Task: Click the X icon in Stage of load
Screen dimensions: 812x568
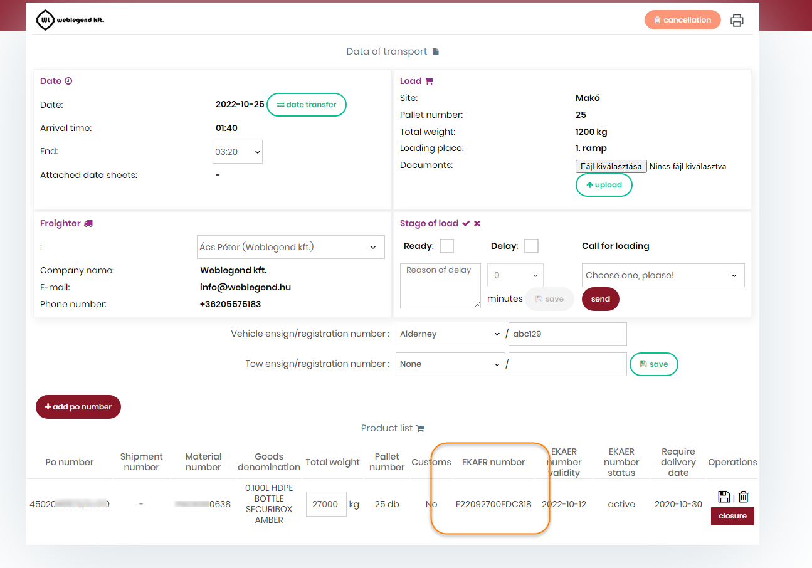Action: (477, 223)
